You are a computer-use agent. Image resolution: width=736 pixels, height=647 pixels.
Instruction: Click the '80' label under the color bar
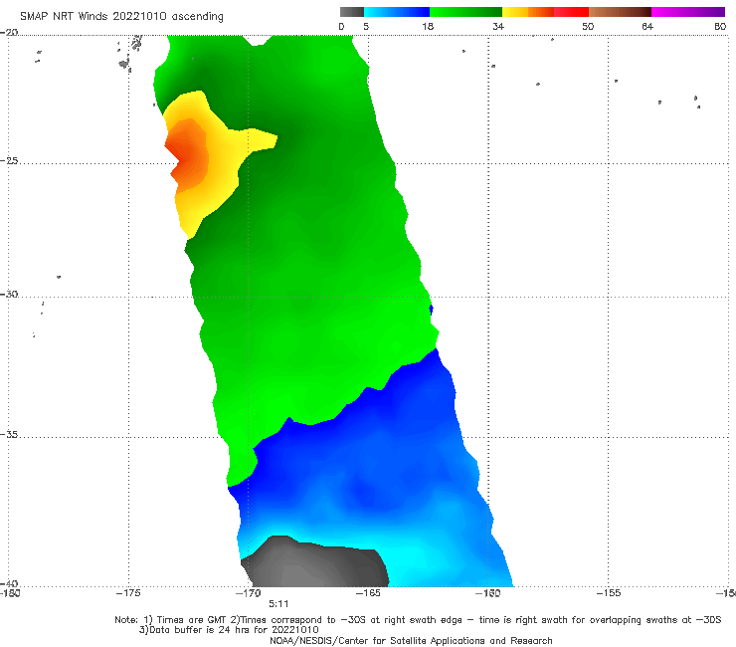[720, 26]
